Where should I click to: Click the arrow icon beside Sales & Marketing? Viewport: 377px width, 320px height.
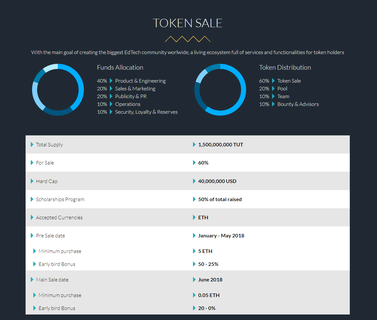[111, 88]
